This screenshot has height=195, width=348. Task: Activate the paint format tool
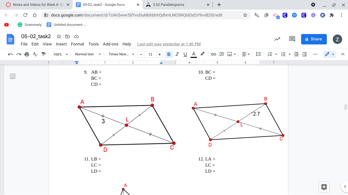tap(44, 54)
